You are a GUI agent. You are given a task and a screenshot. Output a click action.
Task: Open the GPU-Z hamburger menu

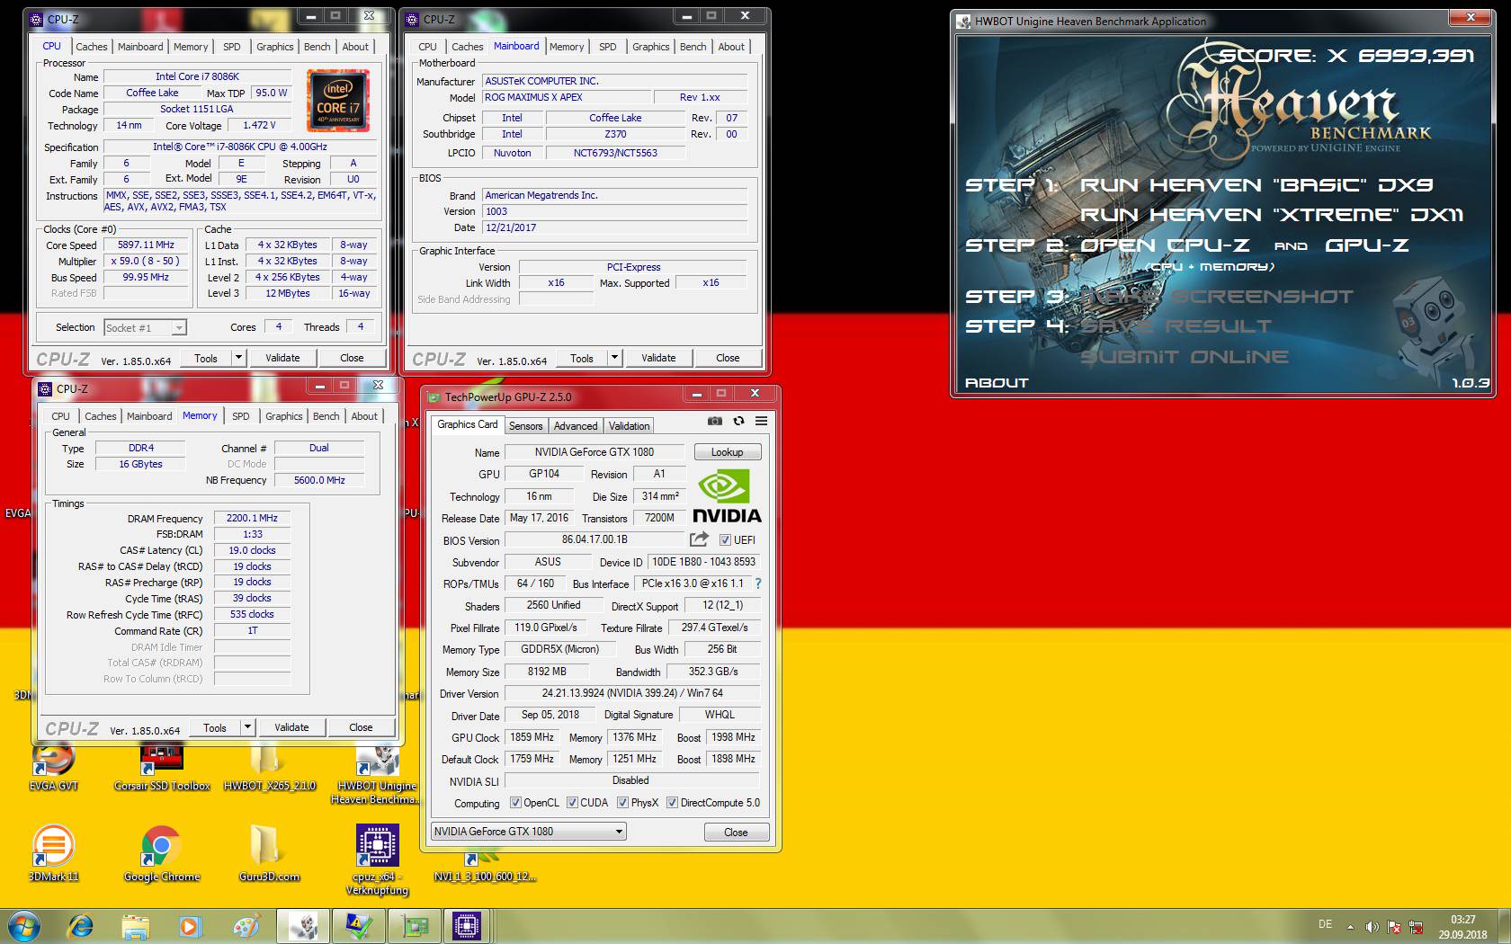[761, 421]
